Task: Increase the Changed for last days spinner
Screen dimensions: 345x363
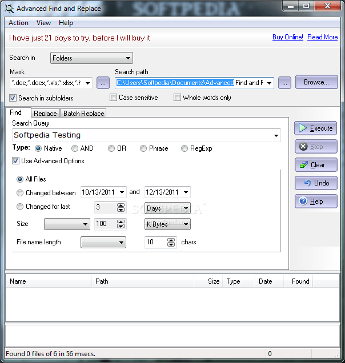Action: pos(121,205)
